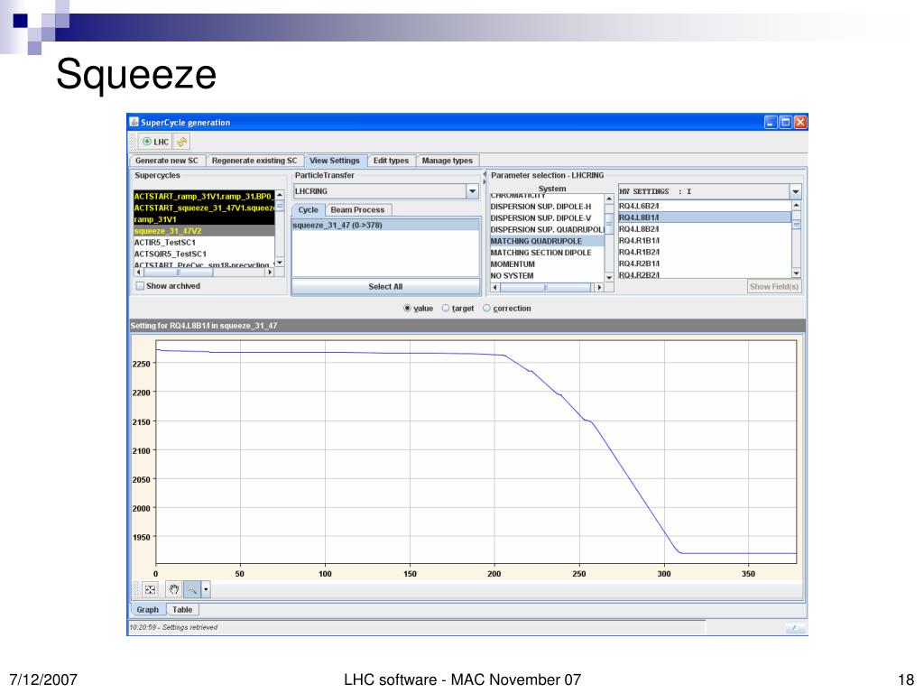Click right arrow of System horizontal scrollbar
Image resolution: width=924 pixels, height=693 pixels.
coord(599,288)
